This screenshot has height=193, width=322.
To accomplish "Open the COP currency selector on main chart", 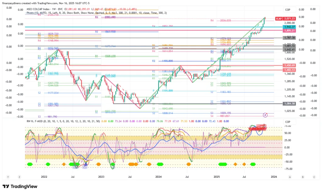I will (287, 10).
